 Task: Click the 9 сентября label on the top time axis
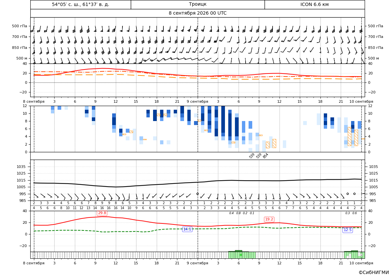(x=197, y=101)
